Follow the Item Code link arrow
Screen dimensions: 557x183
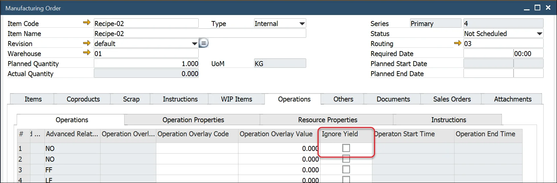pos(87,23)
